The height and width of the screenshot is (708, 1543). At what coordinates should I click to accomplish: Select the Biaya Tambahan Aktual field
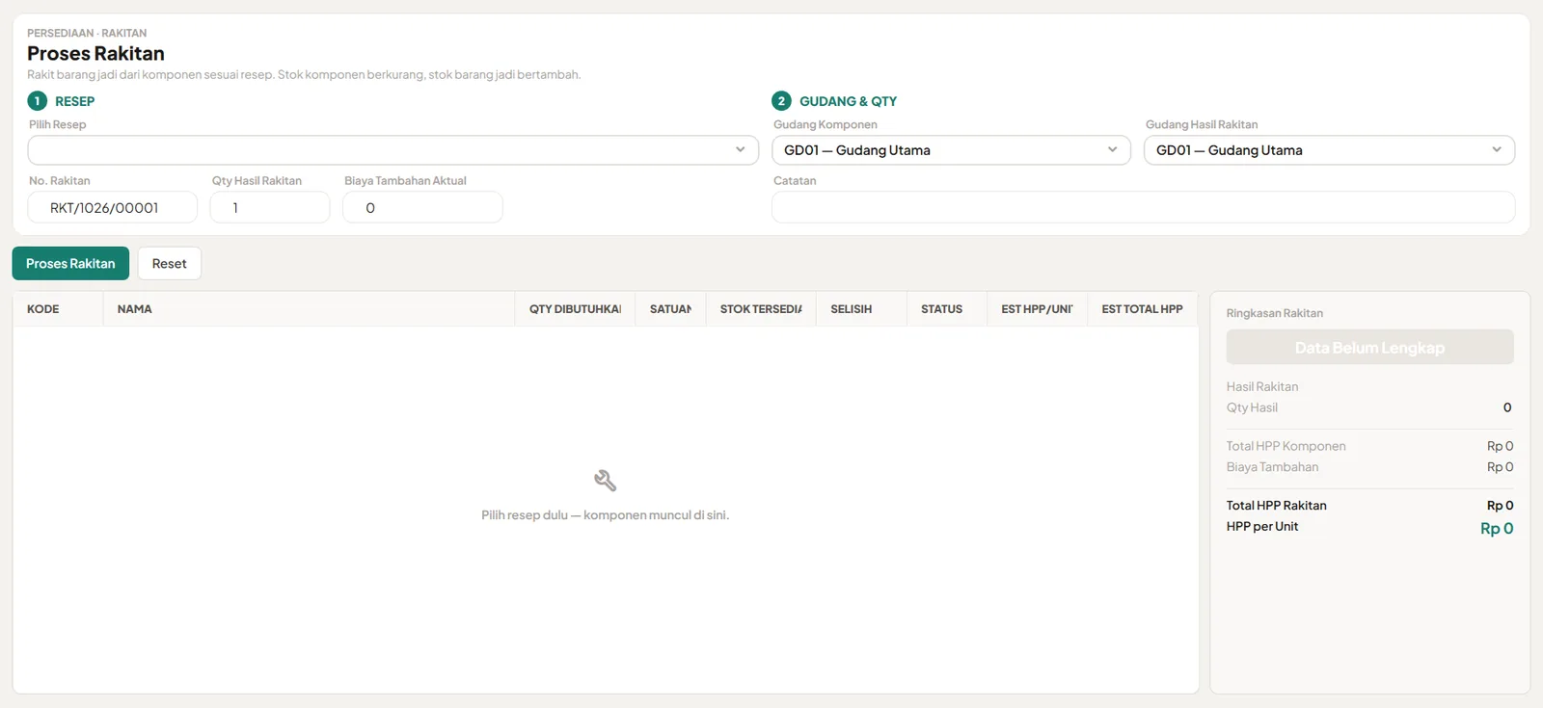(422, 207)
